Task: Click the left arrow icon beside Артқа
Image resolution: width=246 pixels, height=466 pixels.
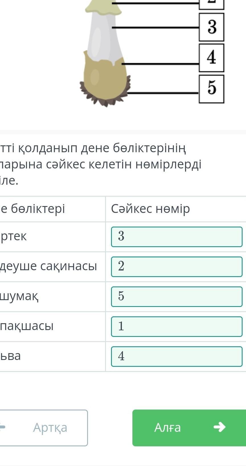Action: point(2,427)
